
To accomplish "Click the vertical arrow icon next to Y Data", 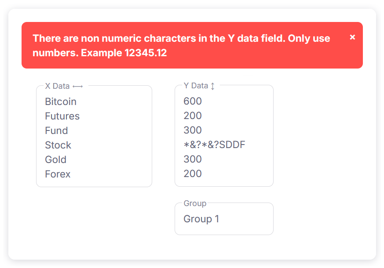I will click(x=213, y=86).
